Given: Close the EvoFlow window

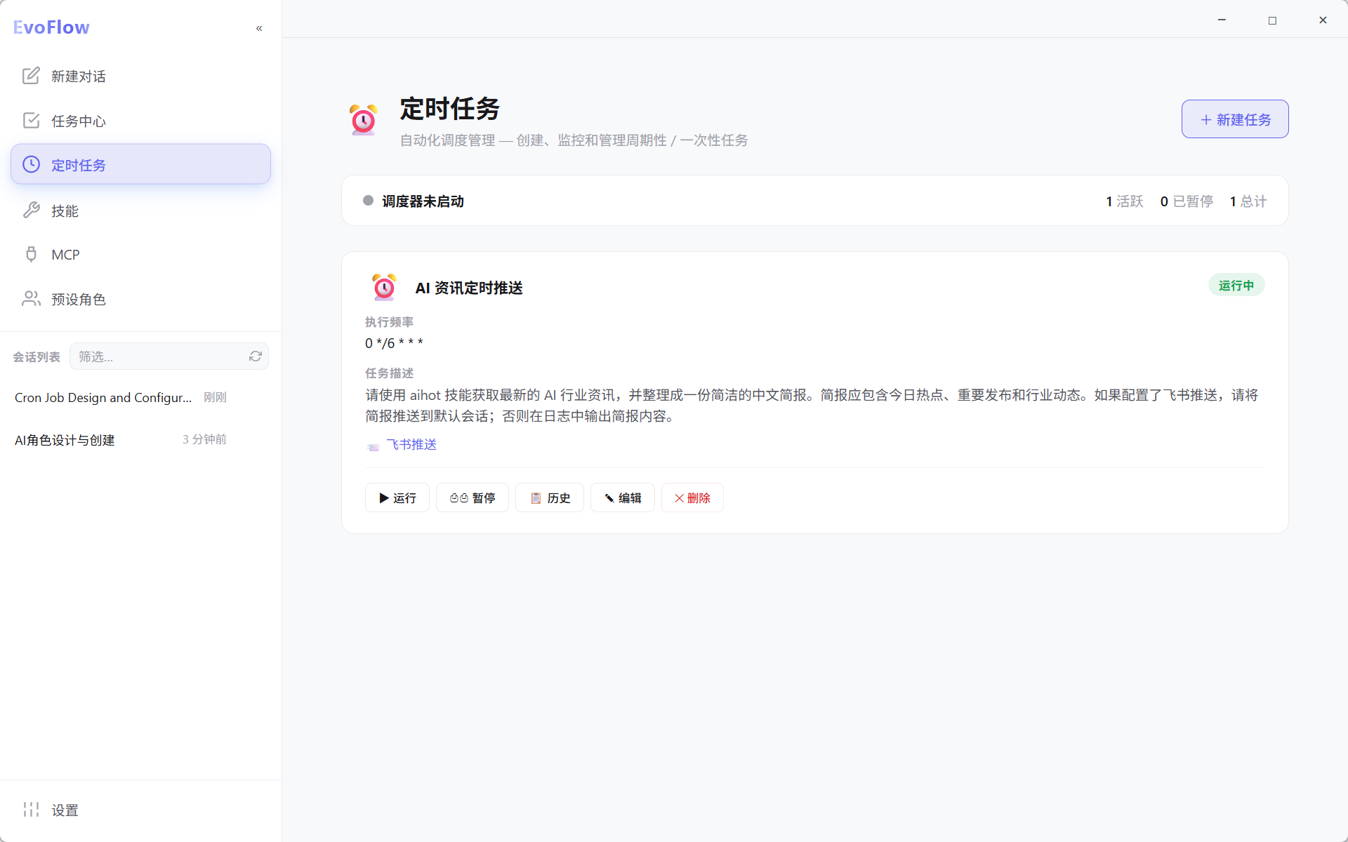Looking at the screenshot, I should (x=1323, y=20).
